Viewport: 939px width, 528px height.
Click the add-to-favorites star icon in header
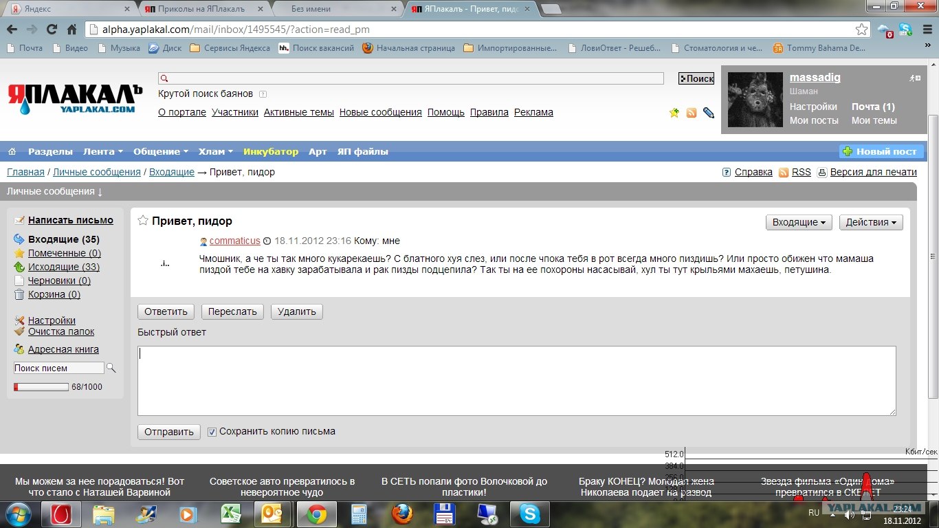(674, 113)
